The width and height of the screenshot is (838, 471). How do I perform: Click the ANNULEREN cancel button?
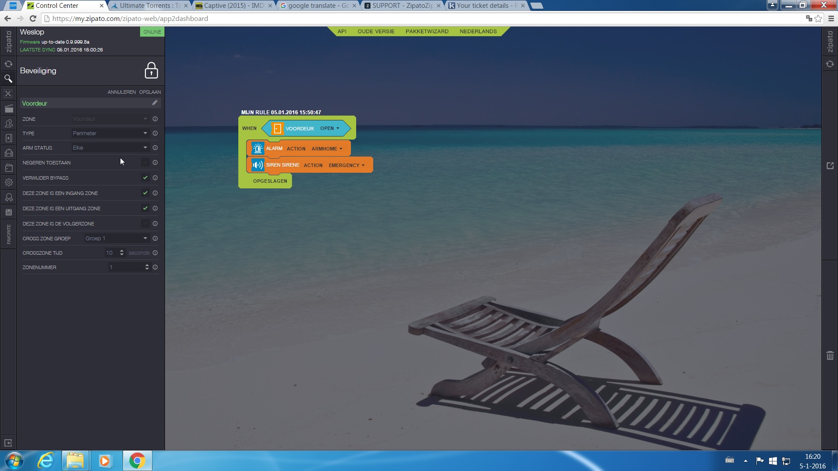point(121,92)
